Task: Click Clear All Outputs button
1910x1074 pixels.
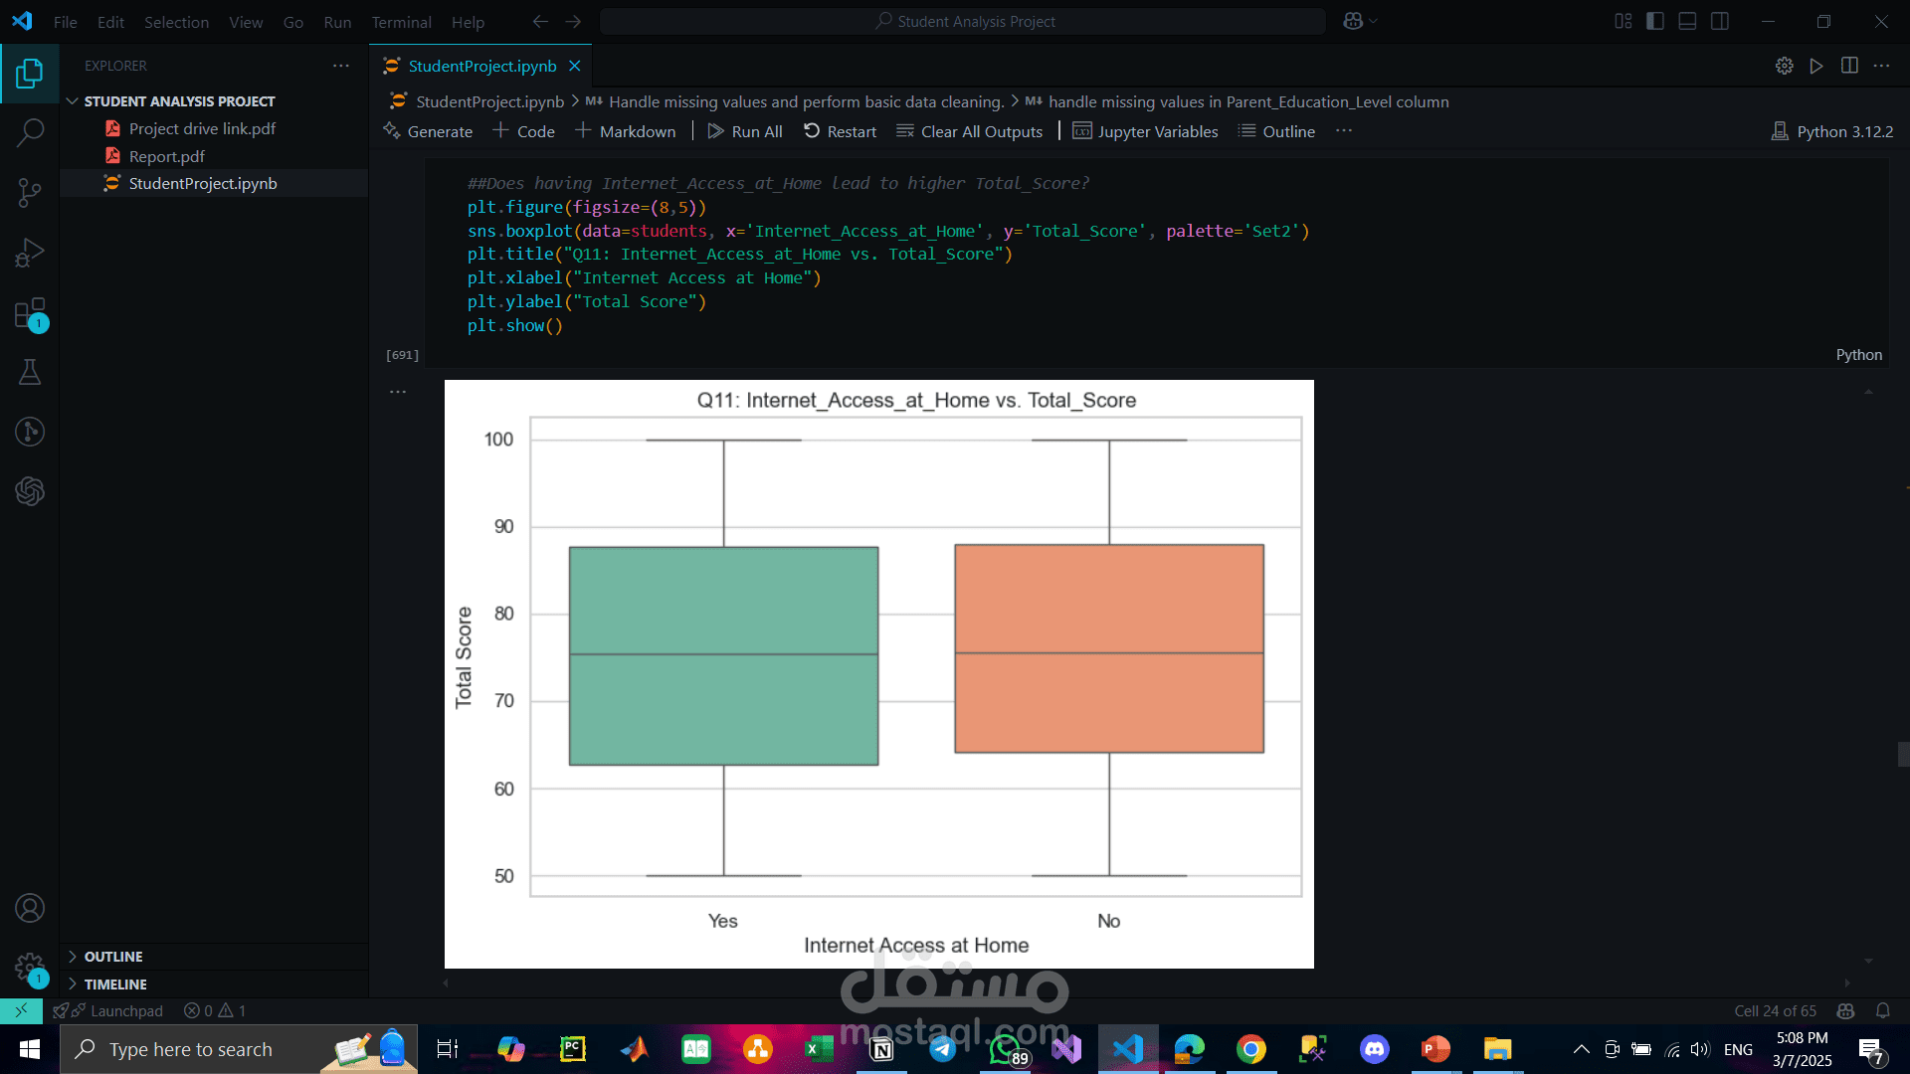Action: tap(970, 131)
